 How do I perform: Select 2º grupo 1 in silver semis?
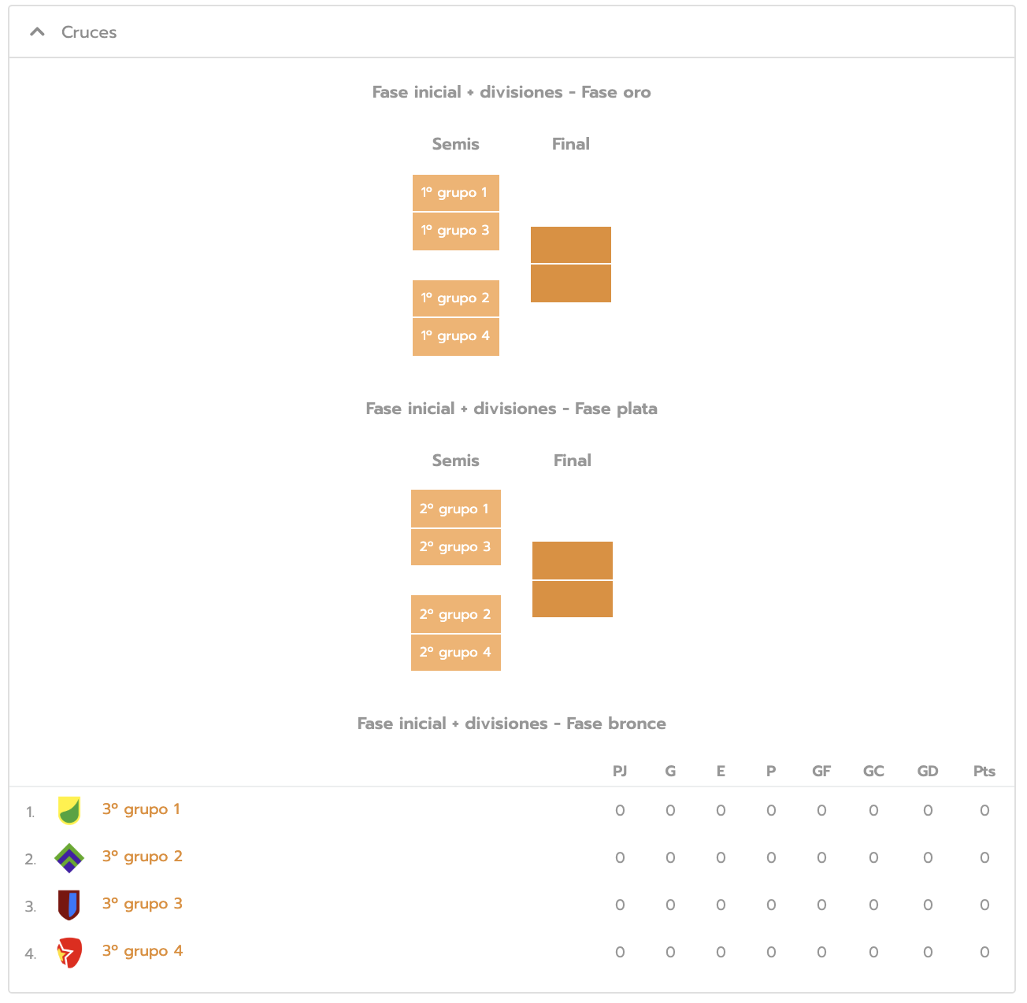(x=456, y=509)
